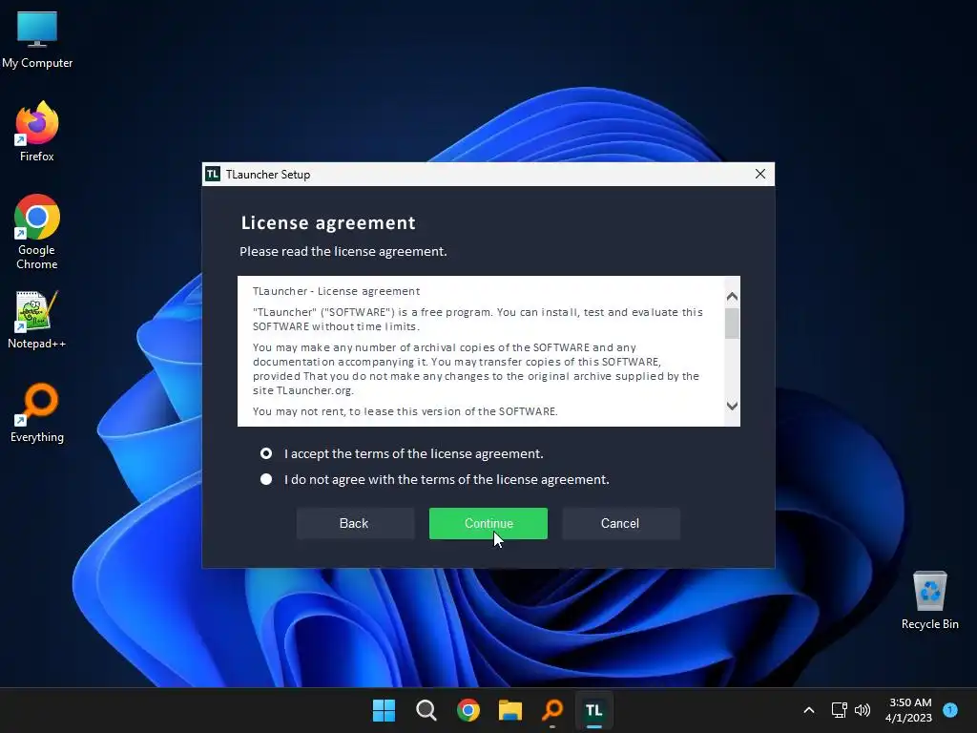Open the Windows Start menu
The image size is (977, 733).
pyautogui.click(x=384, y=710)
